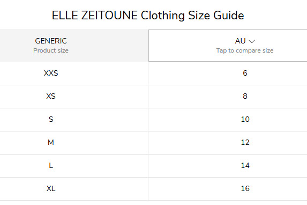Select the XS size row
The image size is (307, 205).
click(153, 96)
